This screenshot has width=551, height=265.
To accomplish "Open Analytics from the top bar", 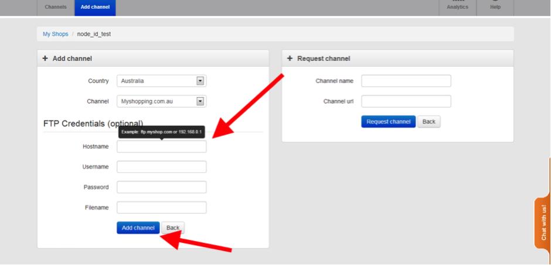I will pyautogui.click(x=457, y=6).
